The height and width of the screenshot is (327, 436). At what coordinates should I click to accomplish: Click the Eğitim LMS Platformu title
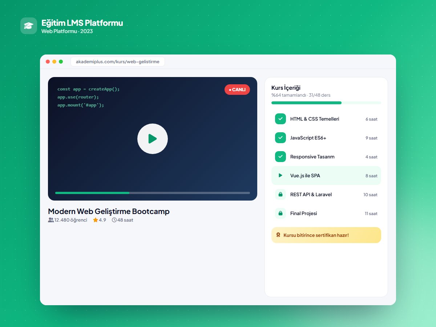tap(82, 23)
